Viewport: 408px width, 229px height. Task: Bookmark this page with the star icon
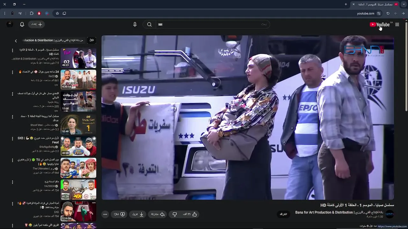point(57,13)
